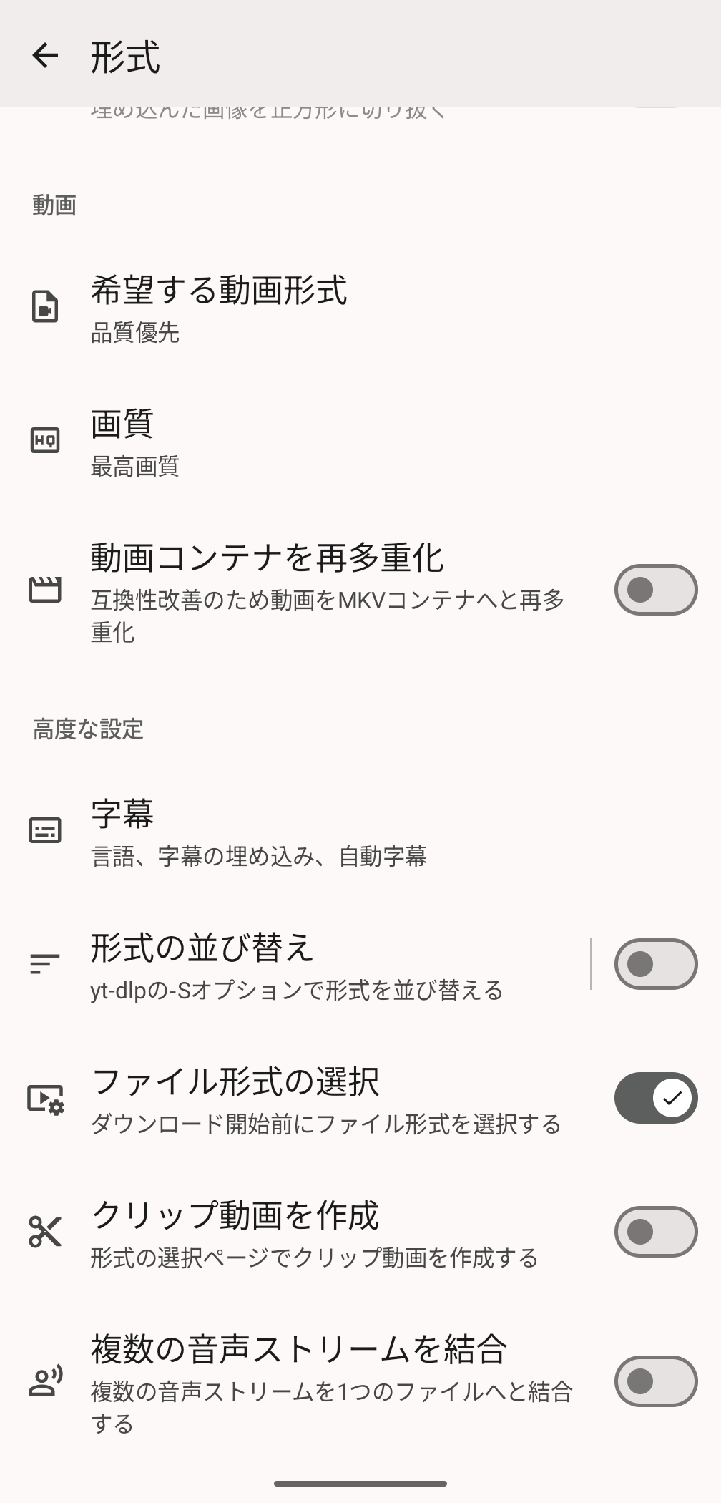Image resolution: width=721 pixels, height=1503 pixels.
Task: Tap the 形式 page title
Action: point(125,57)
